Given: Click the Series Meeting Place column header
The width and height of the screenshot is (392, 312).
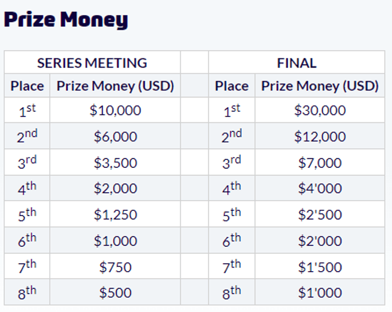Looking at the screenshot, I should coord(27,86).
